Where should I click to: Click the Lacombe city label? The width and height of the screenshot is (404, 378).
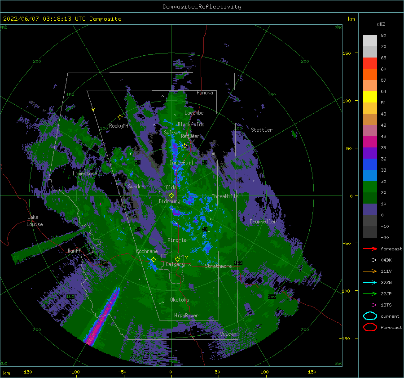coord(194,113)
